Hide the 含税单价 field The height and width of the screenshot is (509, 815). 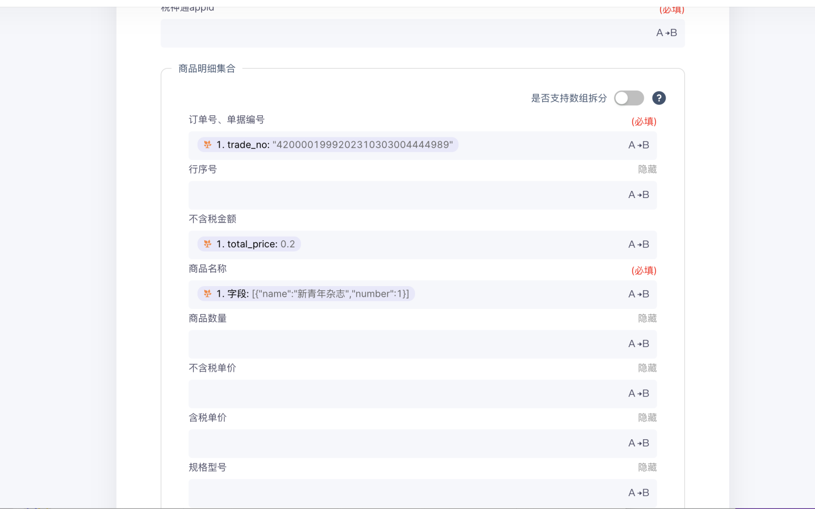(x=647, y=418)
